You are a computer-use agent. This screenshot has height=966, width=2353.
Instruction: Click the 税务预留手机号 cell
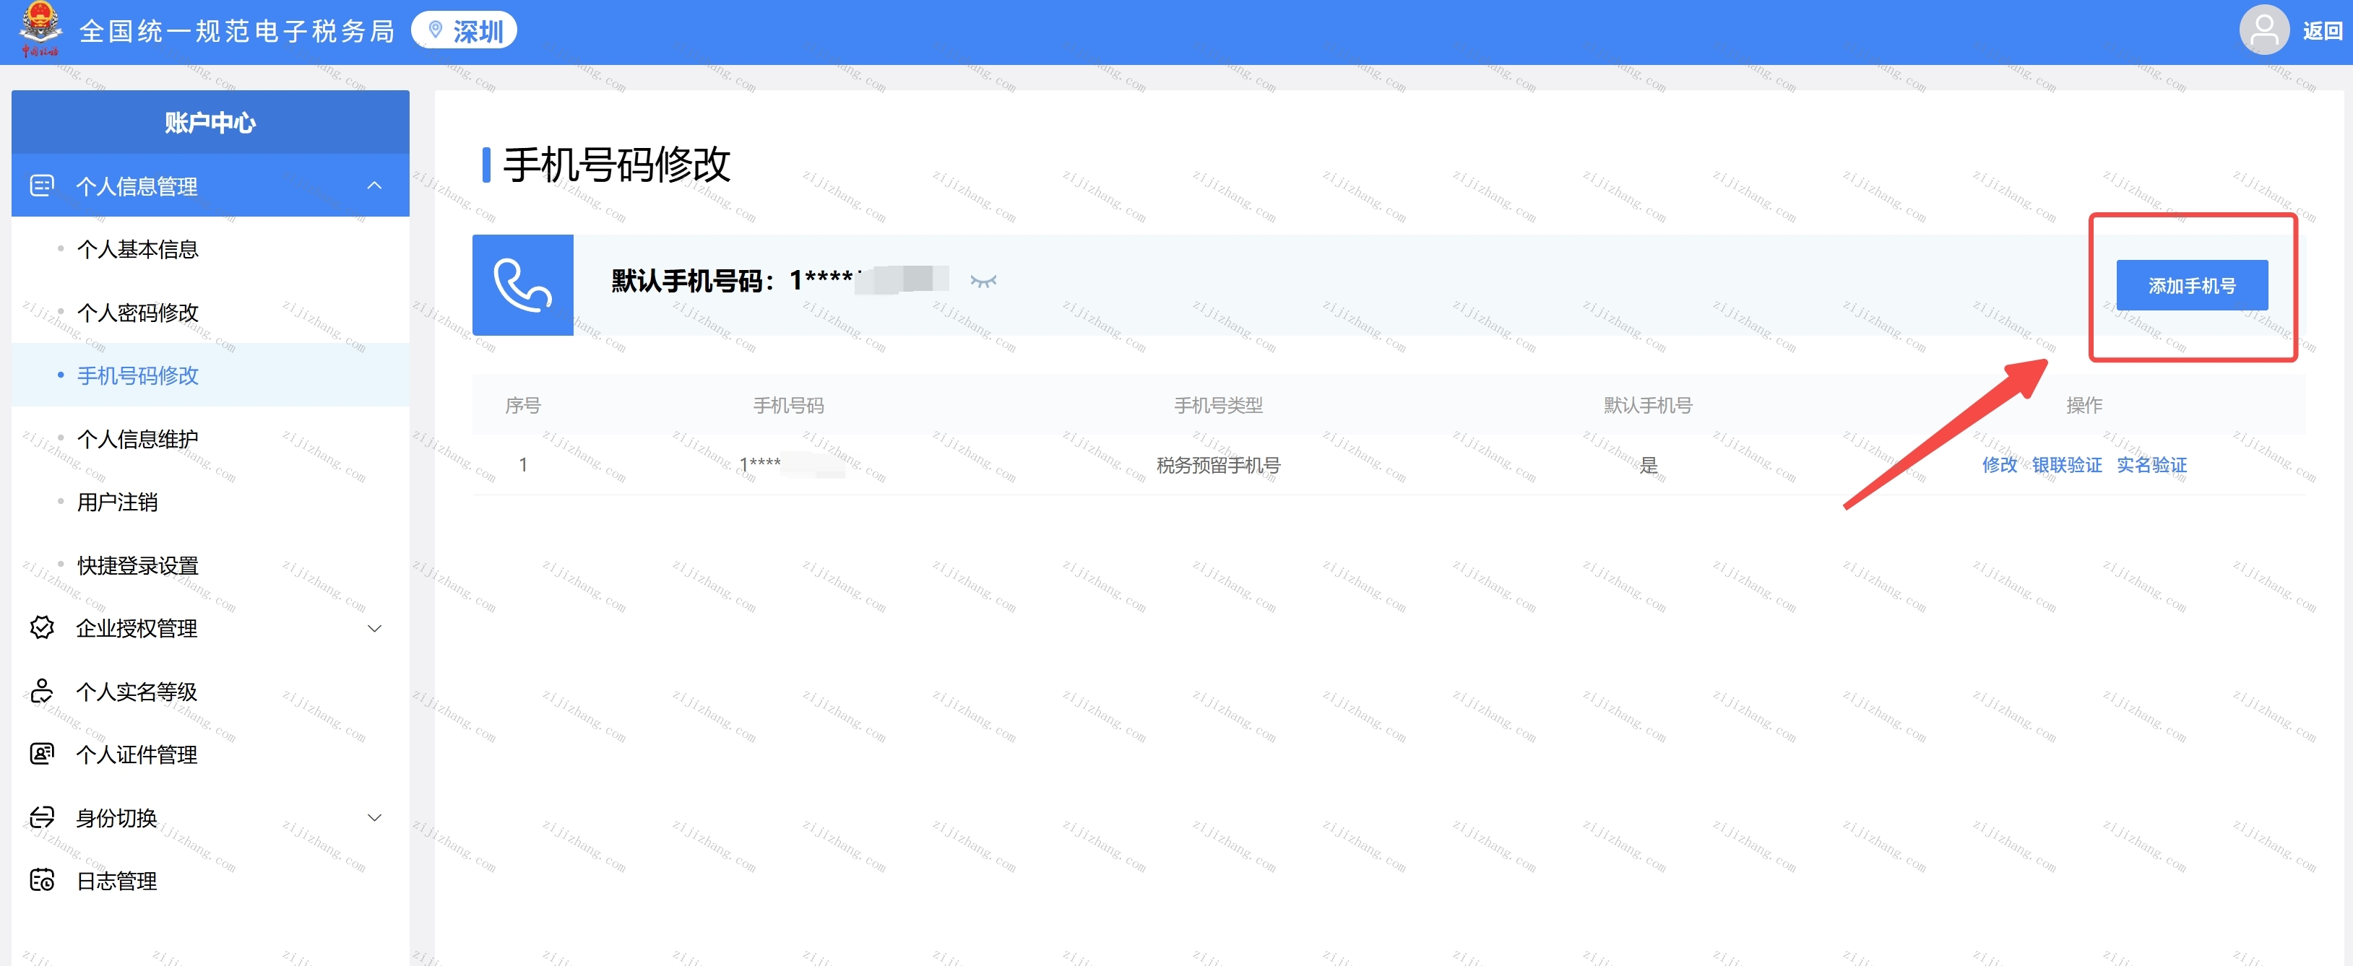[x=1219, y=465]
